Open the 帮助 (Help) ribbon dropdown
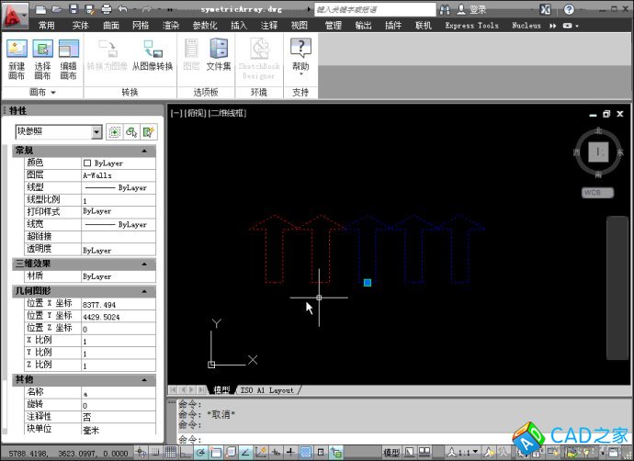634x461 pixels. [x=300, y=74]
